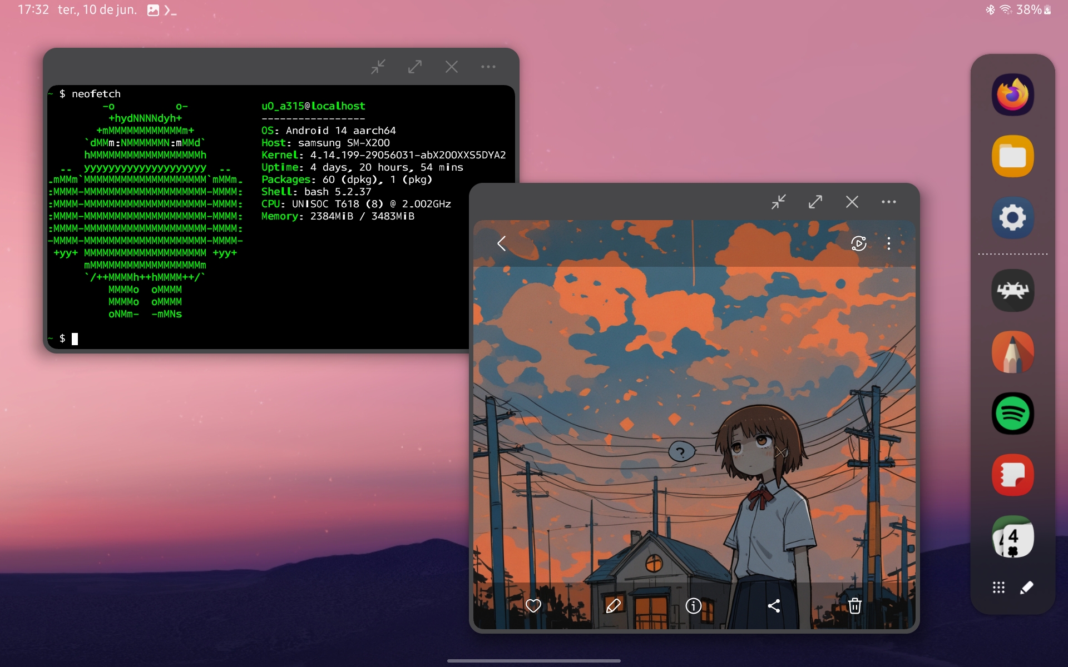Image resolution: width=1068 pixels, height=667 pixels.
Task: Open the Sketchbook pencil app
Action: 1012,352
